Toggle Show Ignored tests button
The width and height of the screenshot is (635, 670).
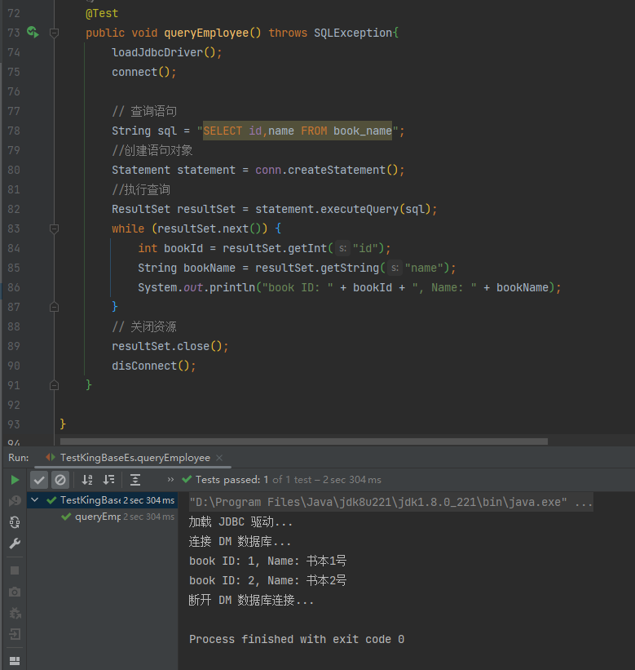pos(60,480)
